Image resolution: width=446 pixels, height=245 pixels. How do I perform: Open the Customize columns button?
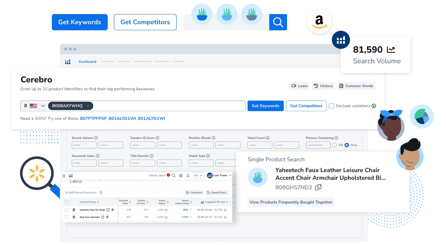click(194, 193)
